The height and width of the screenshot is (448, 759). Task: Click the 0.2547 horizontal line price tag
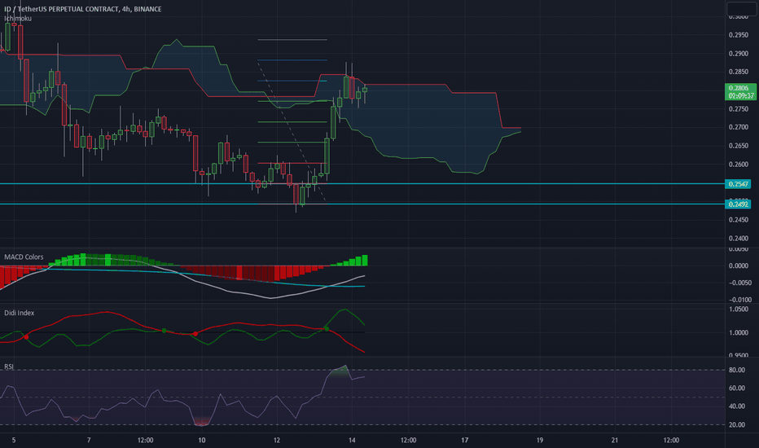pyautogui.click(x=738, y=184)
